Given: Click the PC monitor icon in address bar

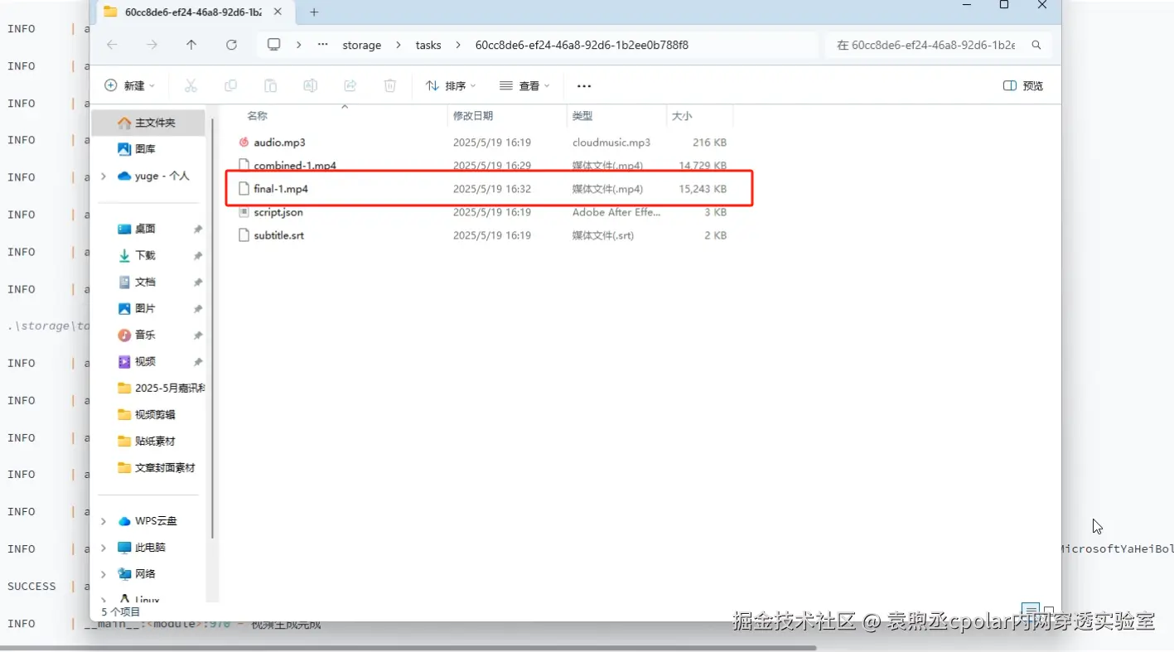Looking at the screenshot, I should (274, 45).
